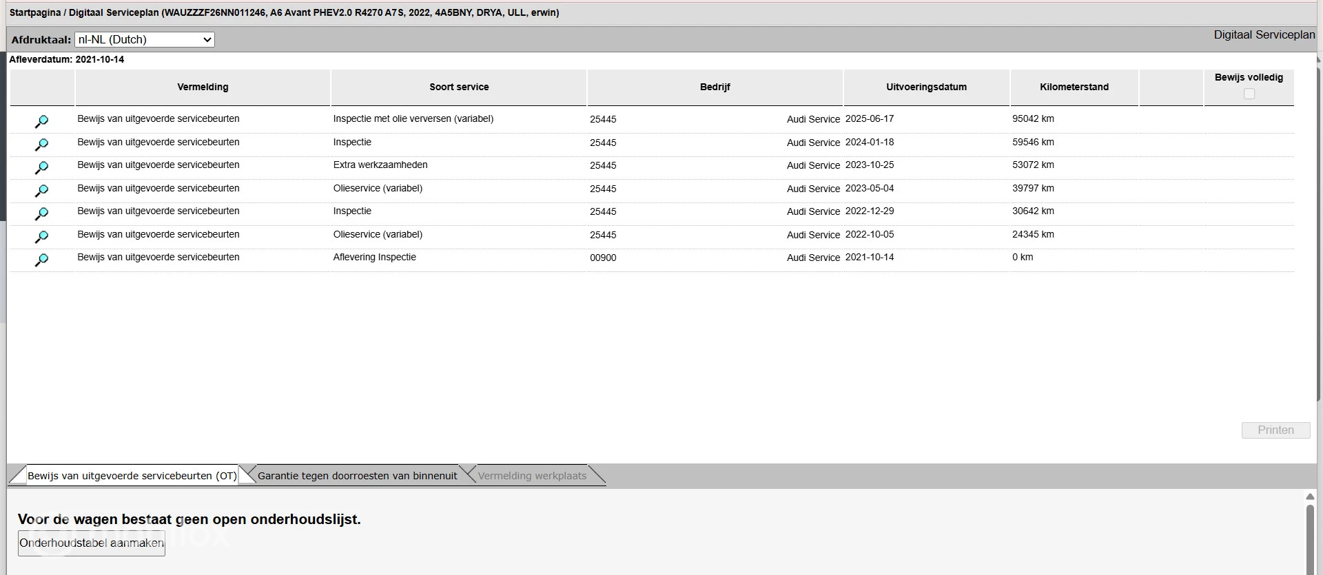1323x575 pixels.
Task: Click the Soort service column header
Action: 459,87
